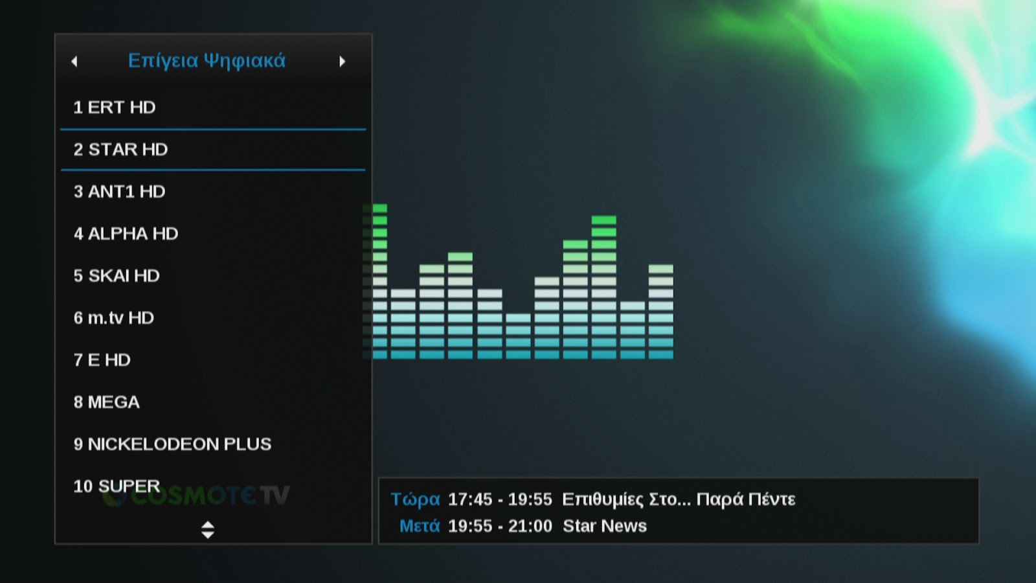Click current program Επιθυμίες Στο... Παρά Πέντε

(679, 499)
